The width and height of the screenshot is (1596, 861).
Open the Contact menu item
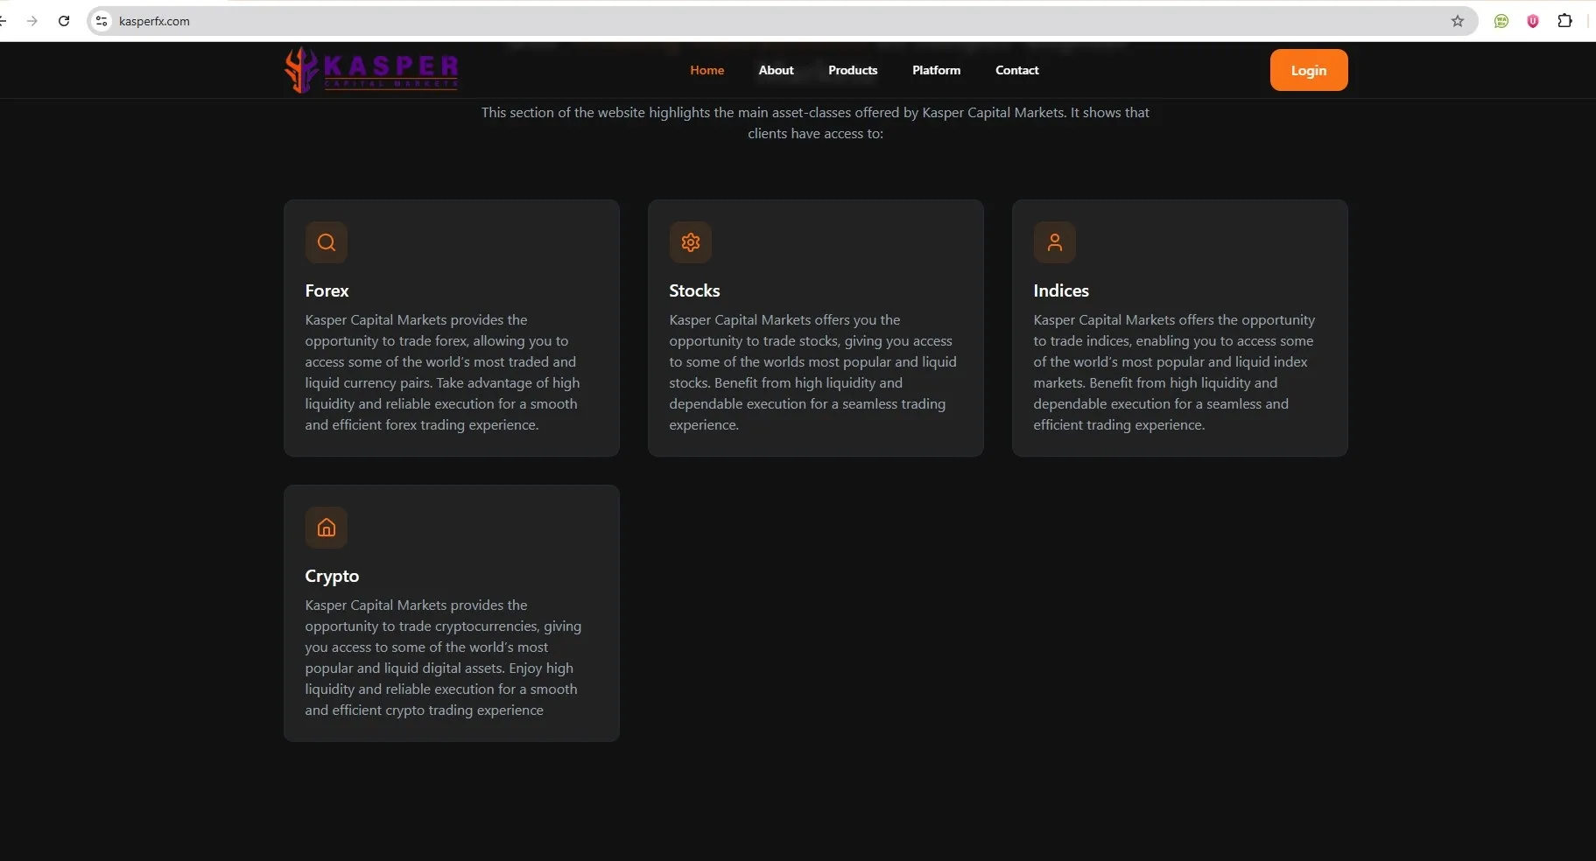click(x=1017, y=70)
